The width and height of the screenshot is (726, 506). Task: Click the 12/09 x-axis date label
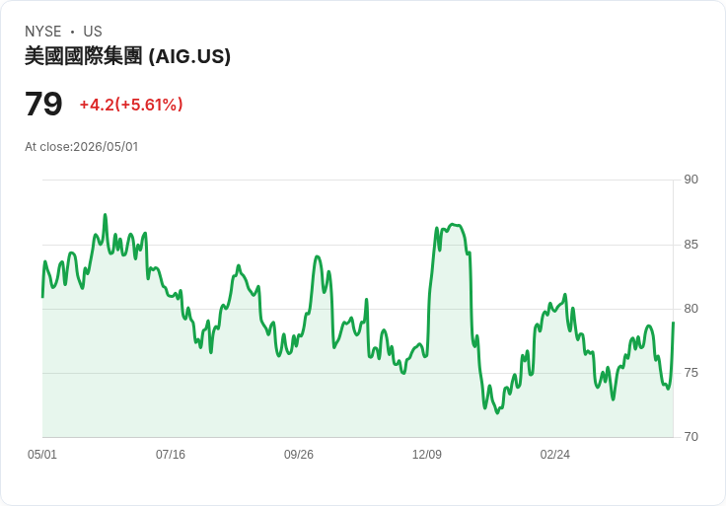pos(427,455)
